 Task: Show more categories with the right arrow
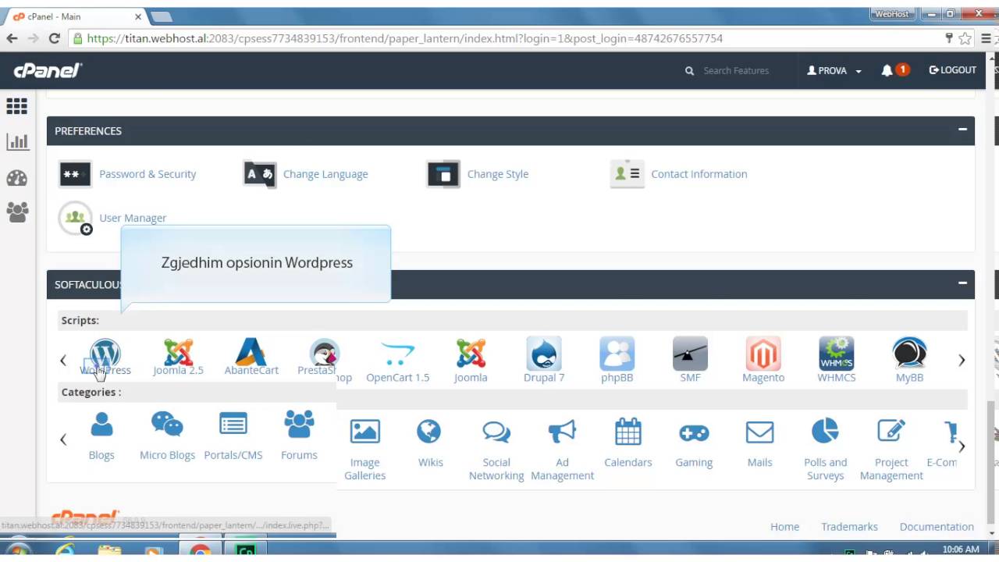pos(962,446)
